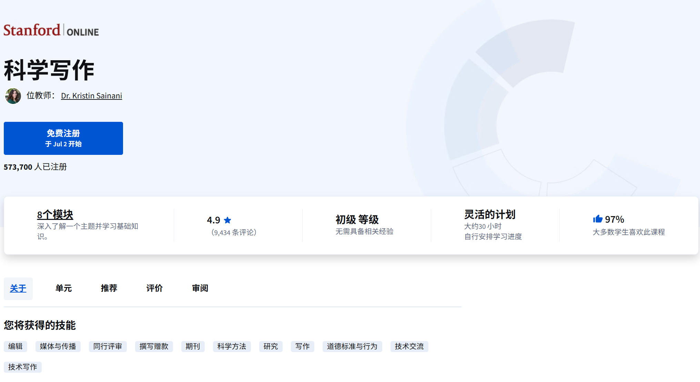Image resolution: width=700 pixels, height=382 pixels.
Task: Click the 无需具备相关经验 text
Action: pyautogui.click(x=365, y=232)
